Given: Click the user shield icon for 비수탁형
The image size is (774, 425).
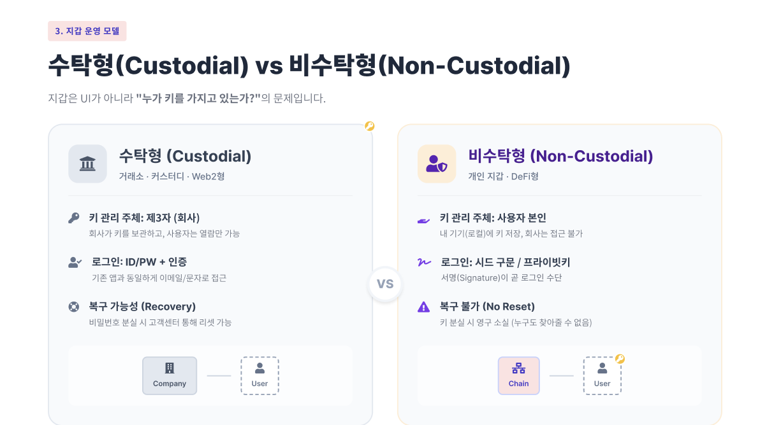Looking at the screenshot, I should [x=437, y=164].
